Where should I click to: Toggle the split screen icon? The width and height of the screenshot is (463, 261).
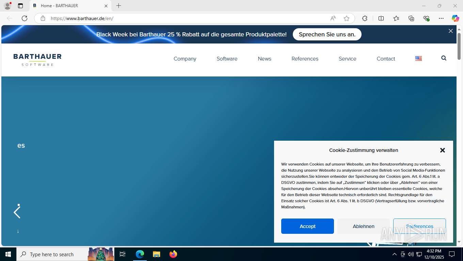[381, 18]
